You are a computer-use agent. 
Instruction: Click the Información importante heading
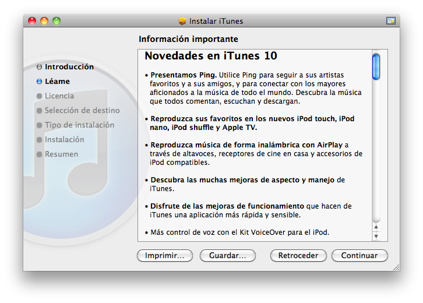[188, 40]
